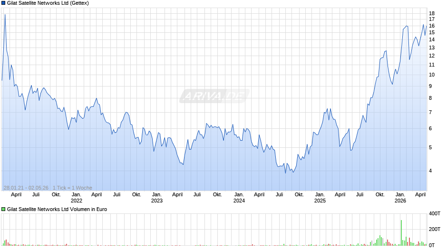Click the price axis label 10
This screenshot has height=250, width=447.
pyautogui.click(x=432, y=75)
